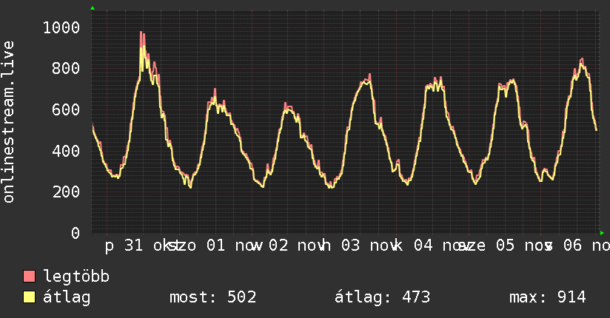The width and height of the screenshot is (610, 318).
Task: Click the y-axis label 400
Action: point(66,151)
